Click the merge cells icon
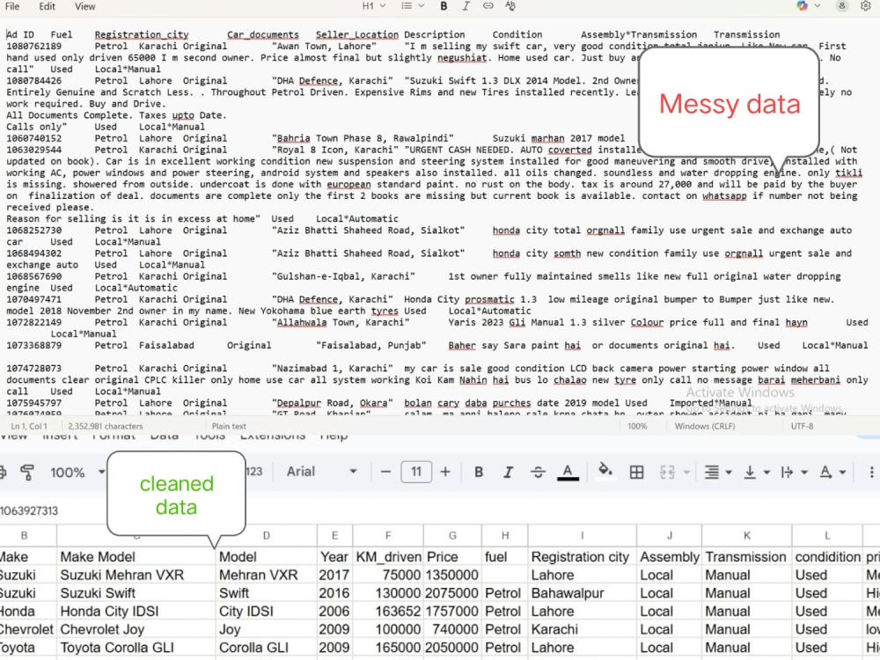 pos(667,472)
